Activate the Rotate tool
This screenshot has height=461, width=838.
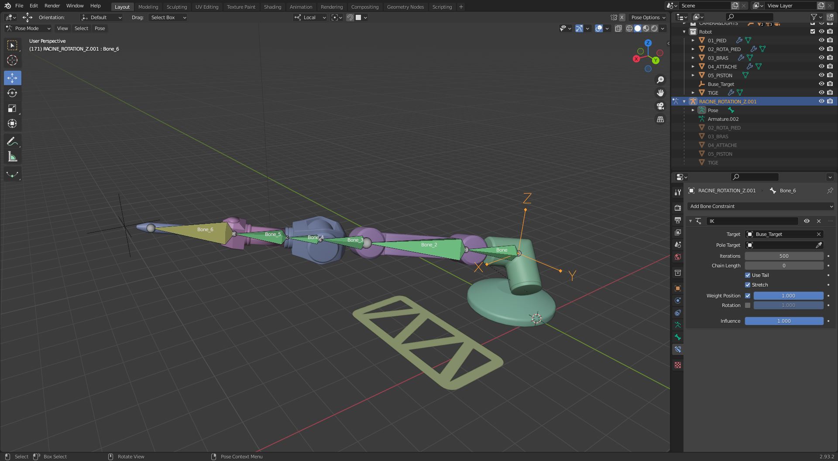click(12, 93)
